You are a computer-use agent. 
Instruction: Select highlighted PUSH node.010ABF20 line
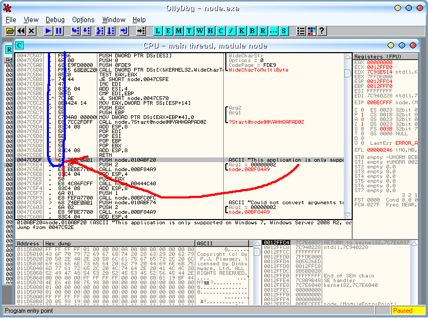click(x=179, y=160)
